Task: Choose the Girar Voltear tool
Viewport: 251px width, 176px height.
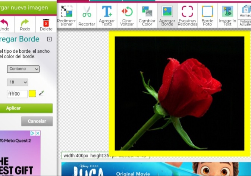Action: 127,16
